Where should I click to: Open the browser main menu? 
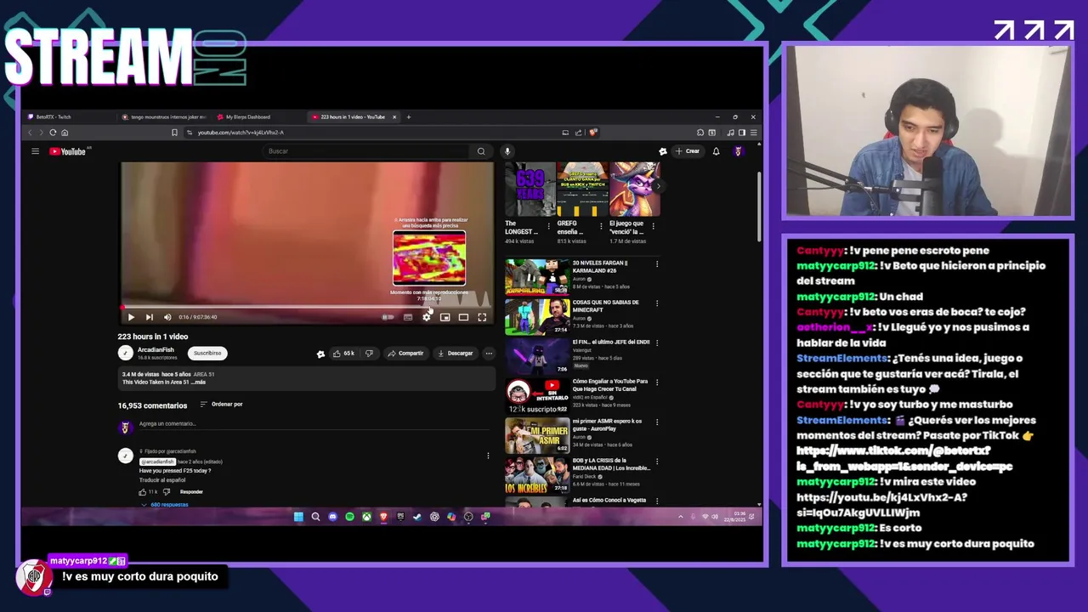pos(753,133)
